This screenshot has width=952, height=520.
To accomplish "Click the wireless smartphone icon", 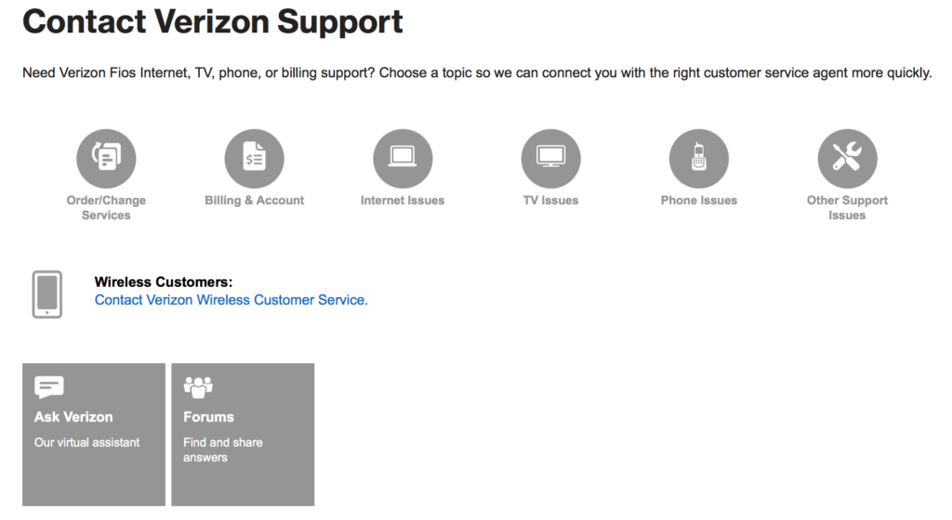I will (x=47, y=294).
